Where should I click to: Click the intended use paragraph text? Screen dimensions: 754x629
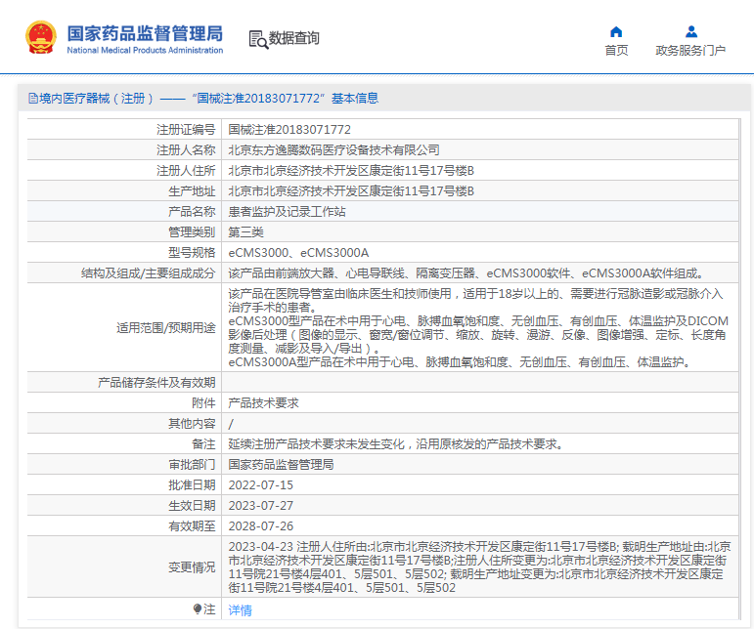478,328
